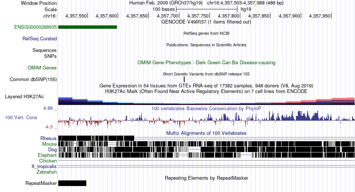This screenshot has width=355, height=192.
Task: Click the 4,357,650 ruler position
Action: [x=137, y=16]
